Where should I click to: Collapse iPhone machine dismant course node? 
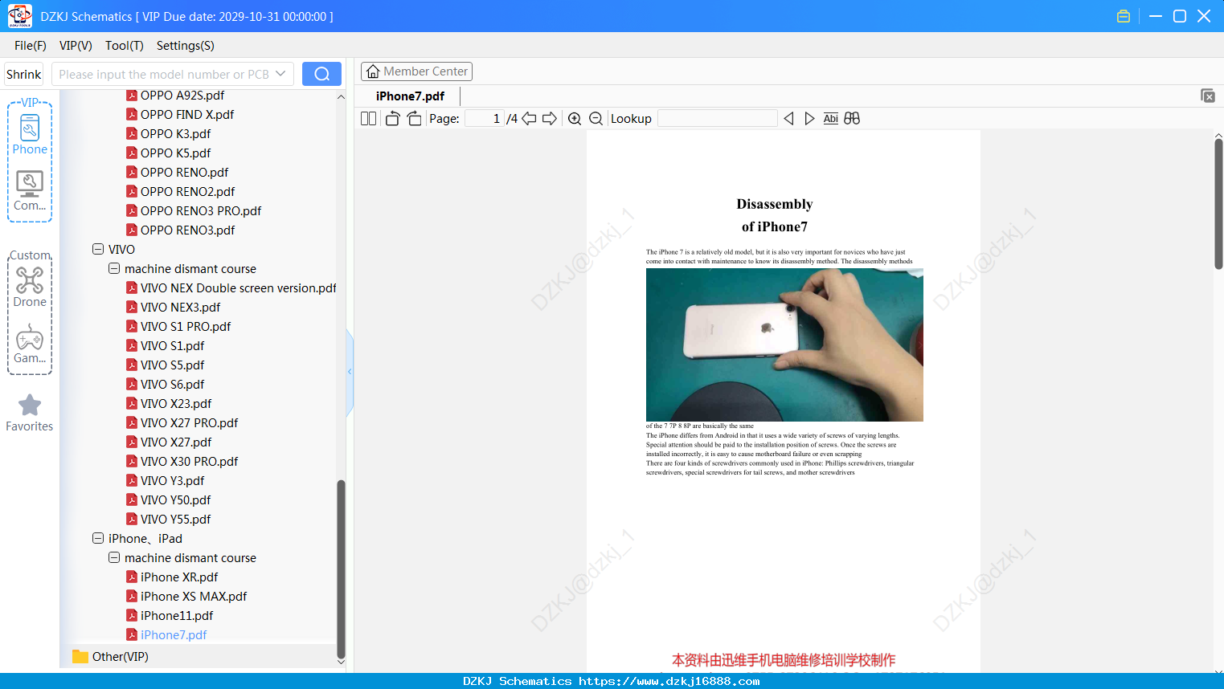[114, 557]
